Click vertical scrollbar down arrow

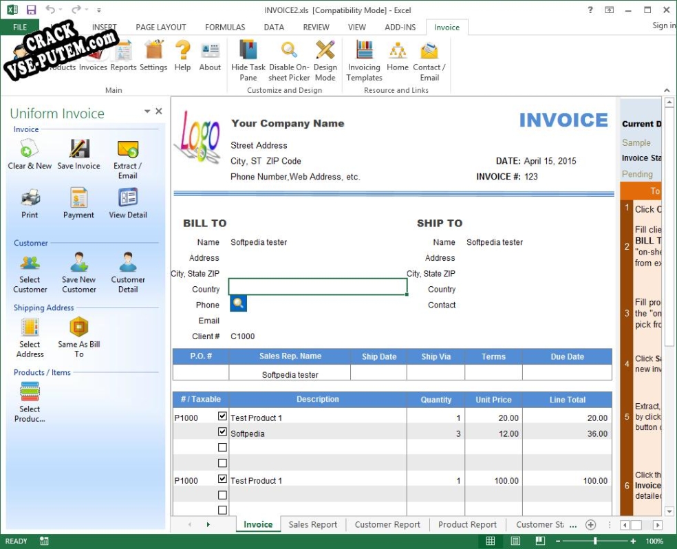tap(669, 511)
